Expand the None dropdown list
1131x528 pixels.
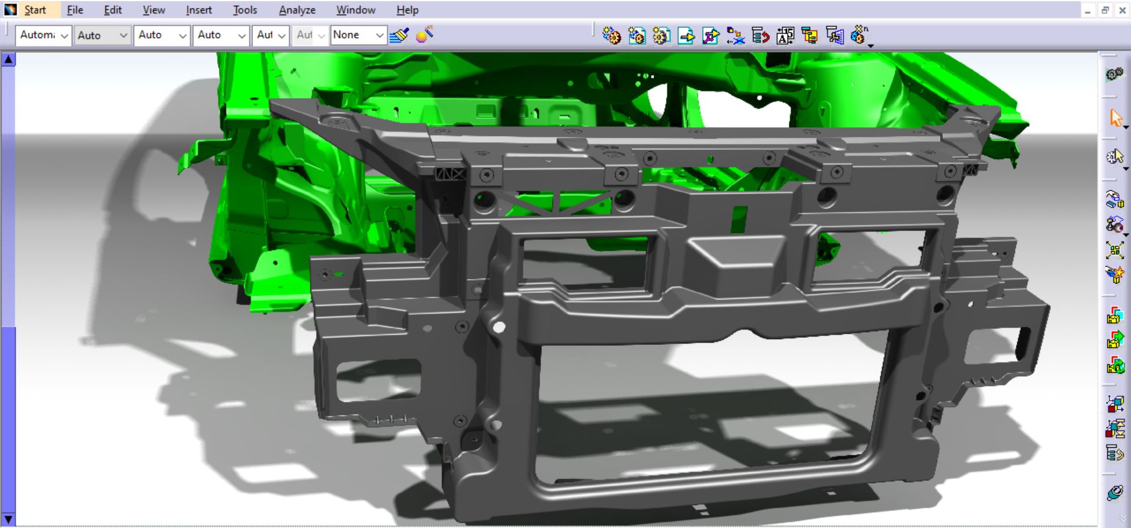379,35
